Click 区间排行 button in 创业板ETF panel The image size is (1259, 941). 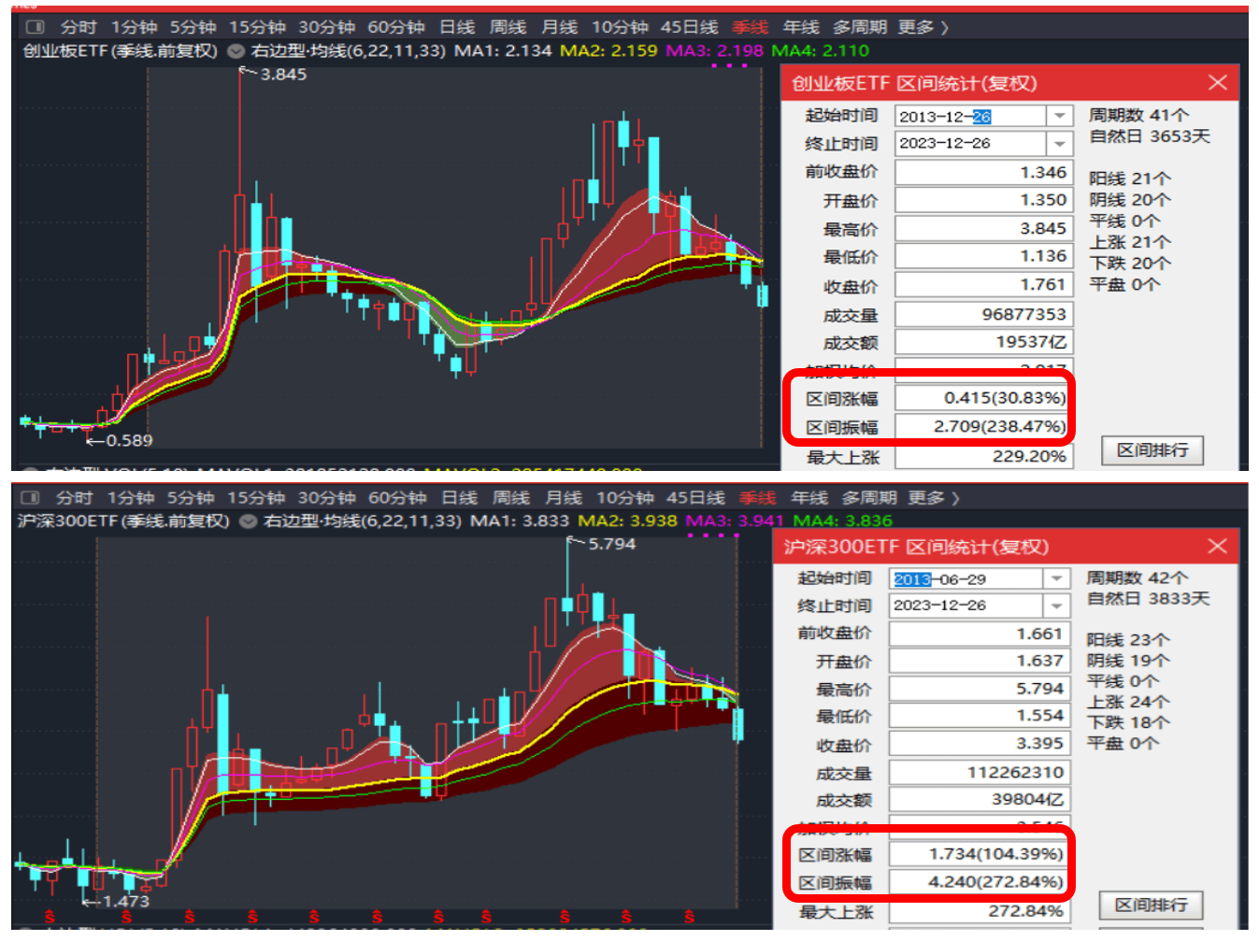[1152, 450]
